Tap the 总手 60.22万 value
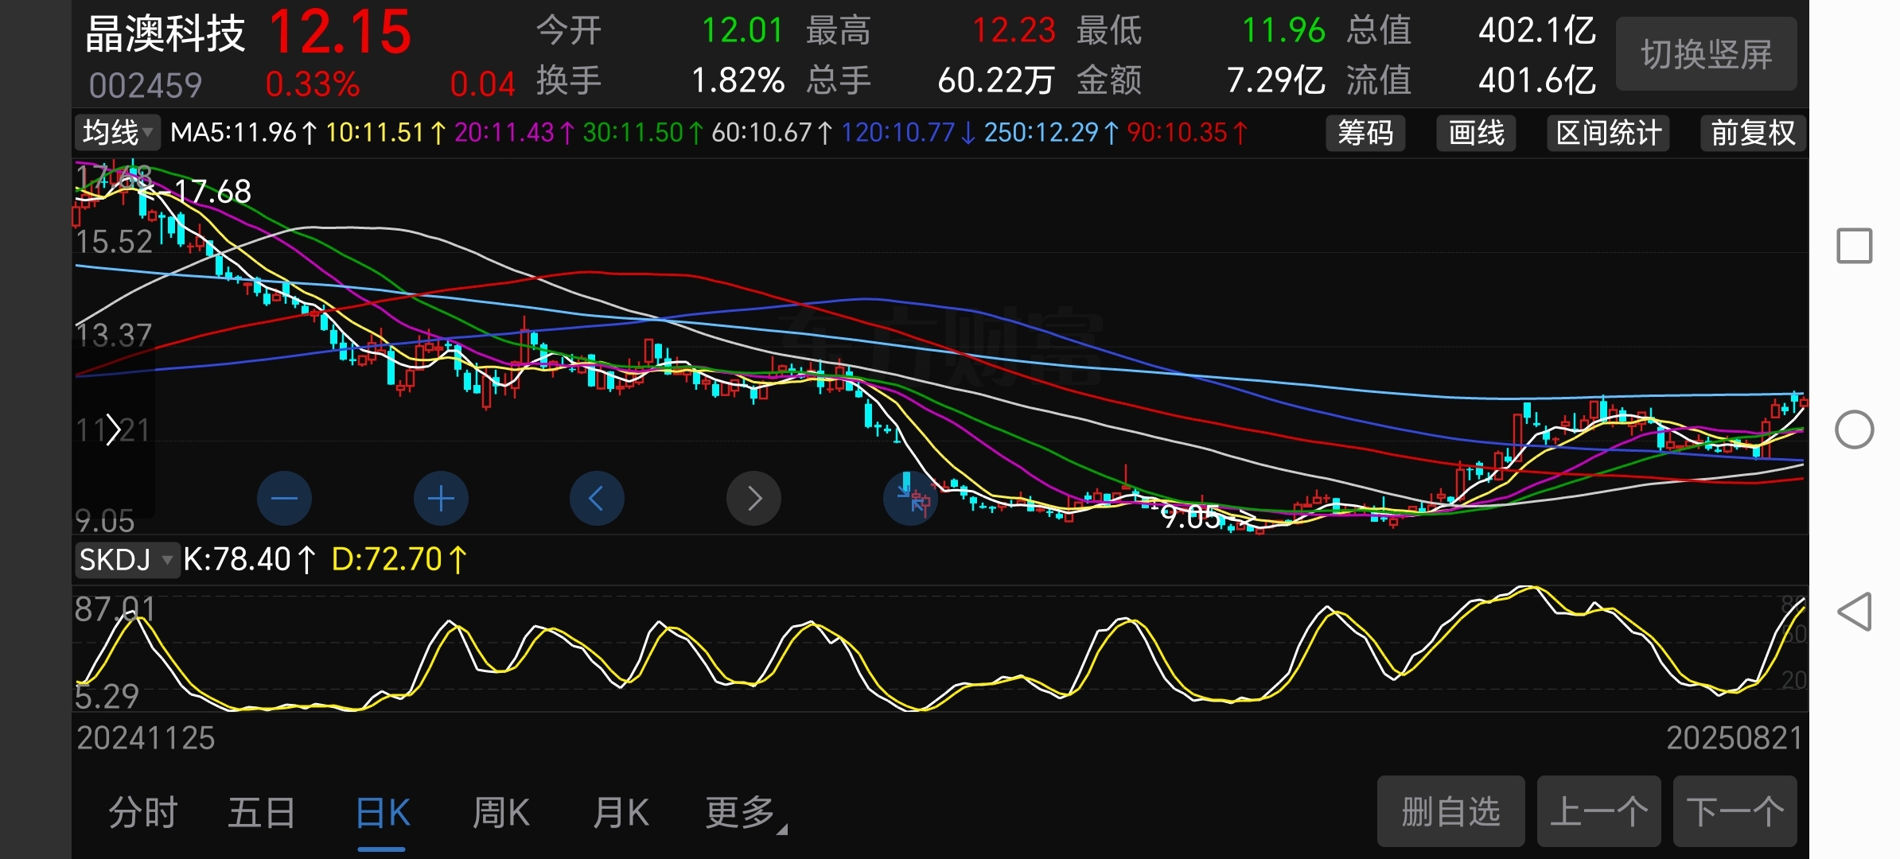 (996, 80)
